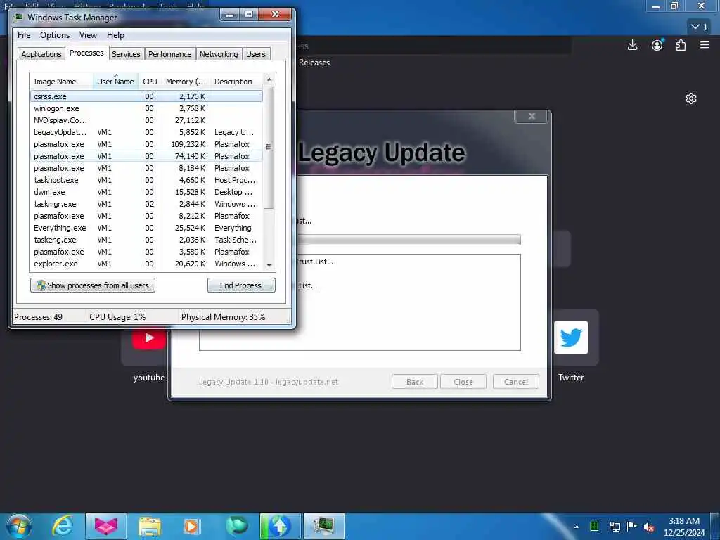Switch to the Networking tab
This screenshot has height=540, width=720.
[219, 53]
